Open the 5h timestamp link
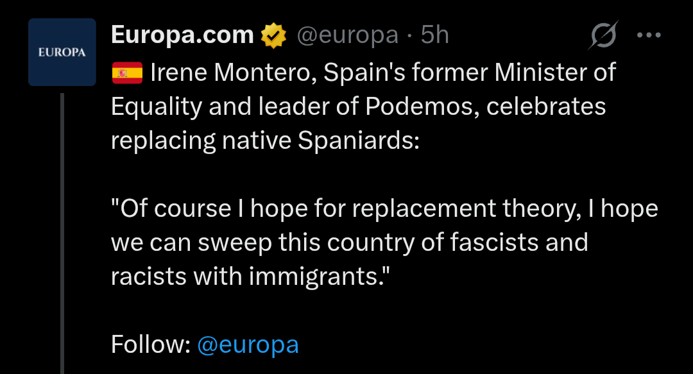693x374 pixels. (x=434, y=35)
